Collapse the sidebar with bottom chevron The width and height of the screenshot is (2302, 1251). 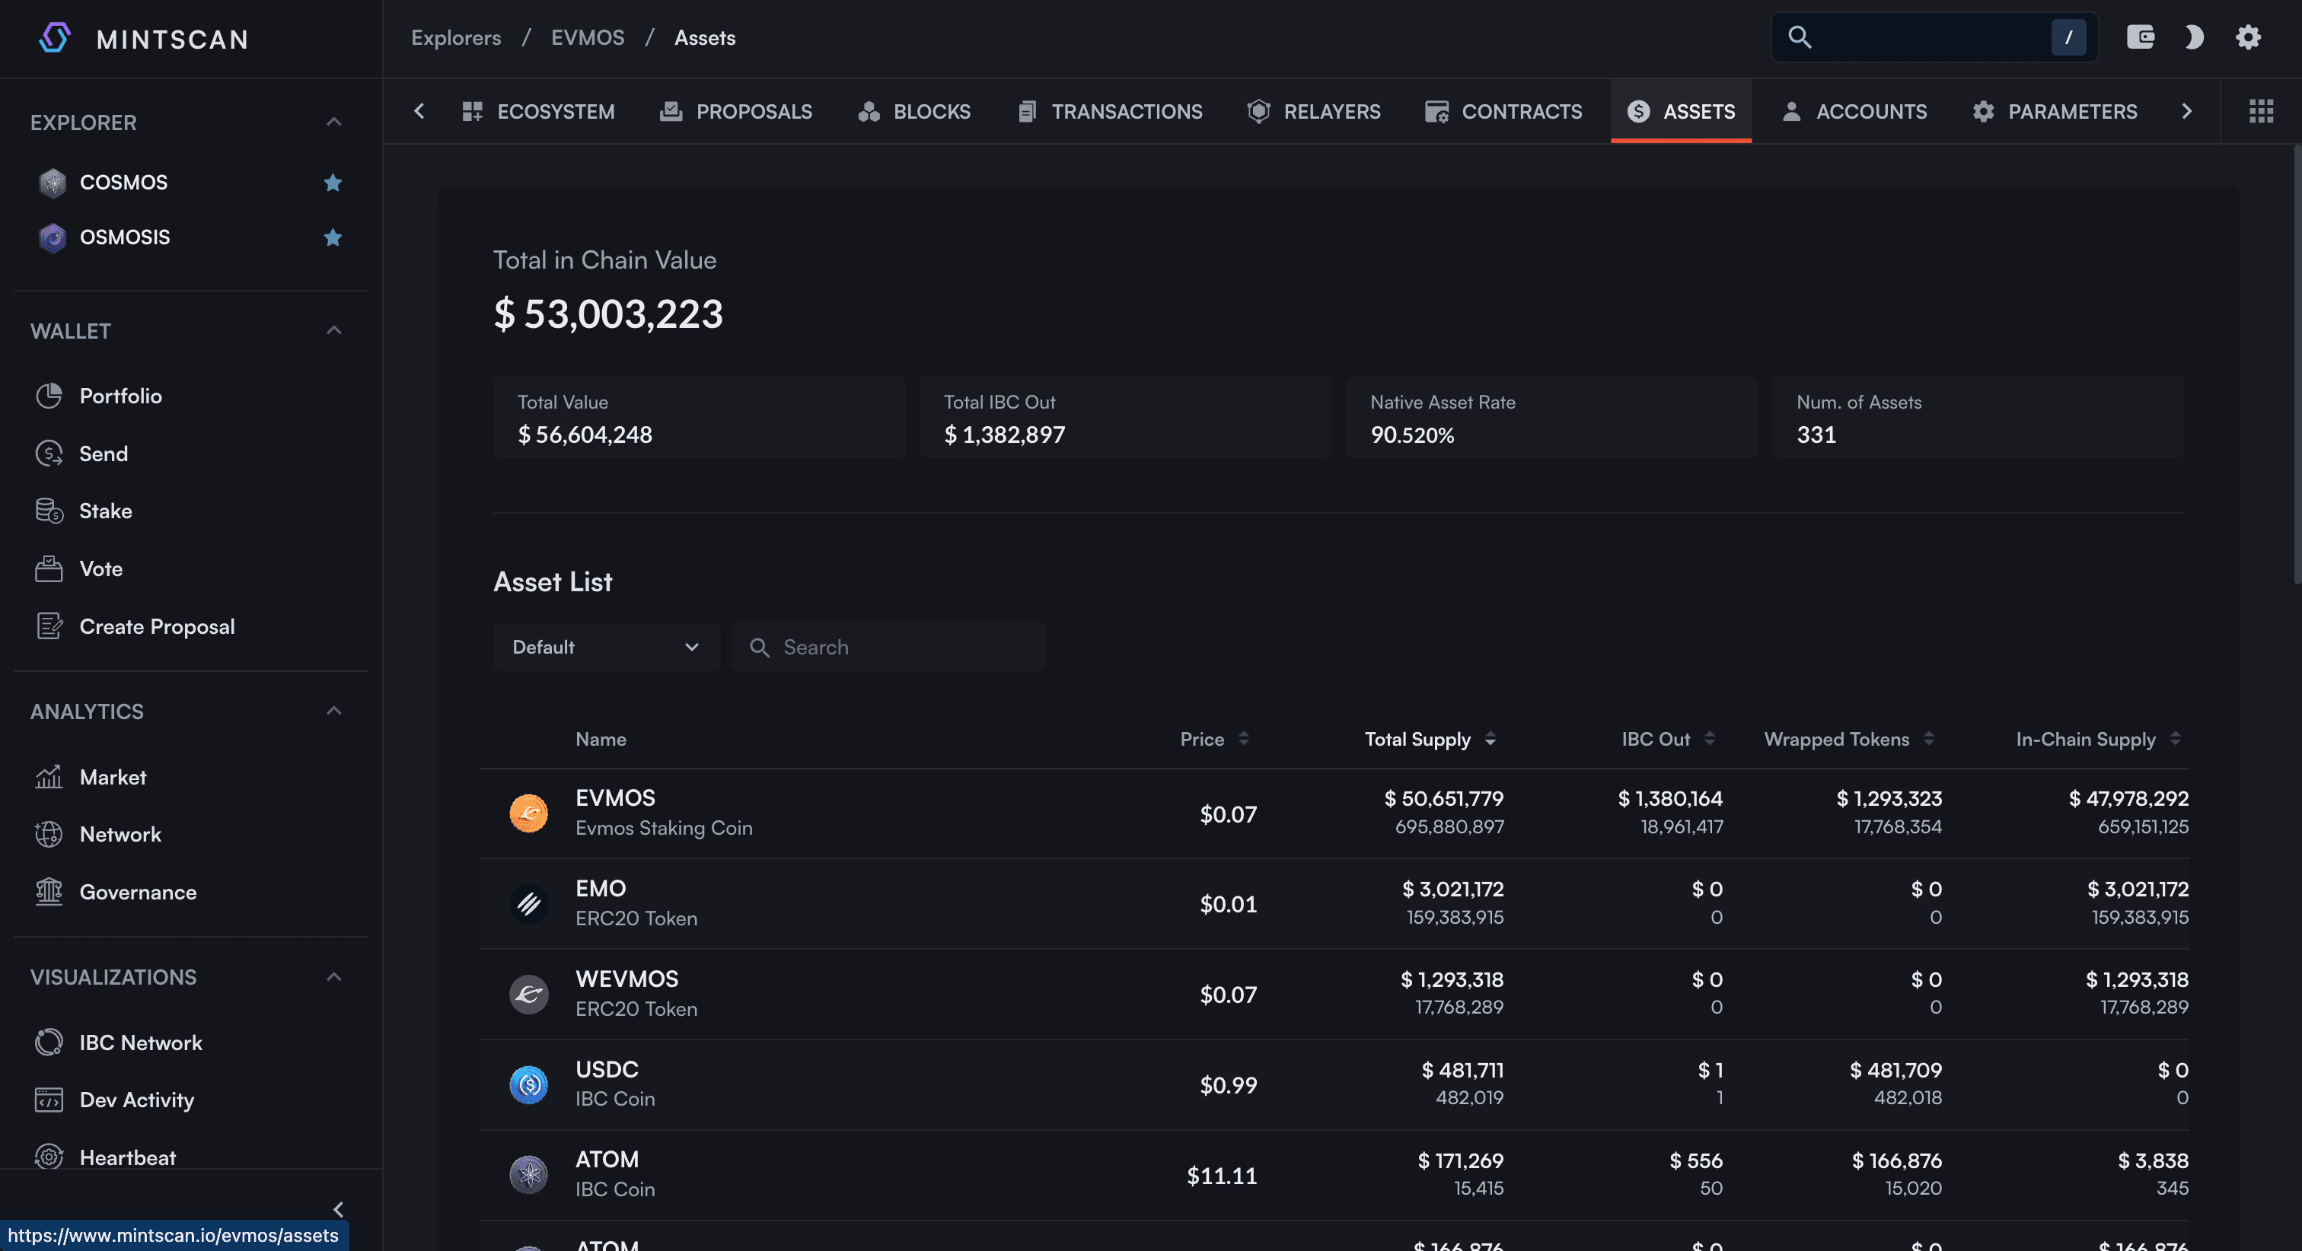pyautogui.click(x=338, y=1209)
